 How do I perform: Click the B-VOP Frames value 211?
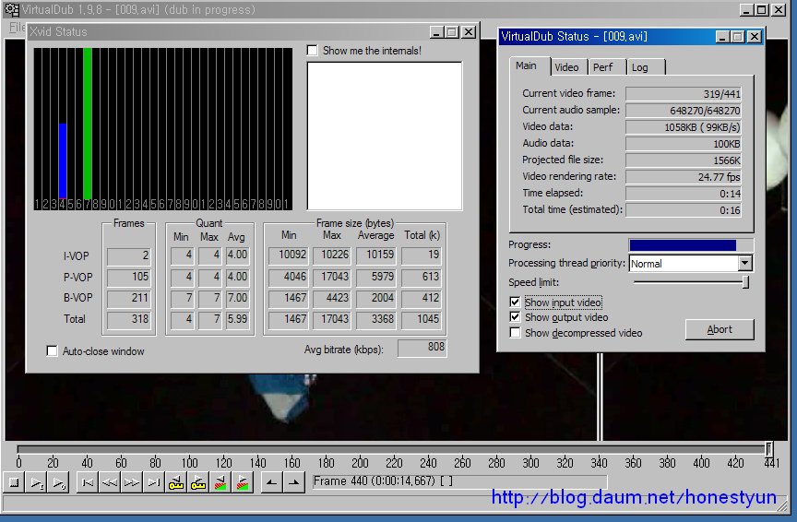tap(129, 298)
